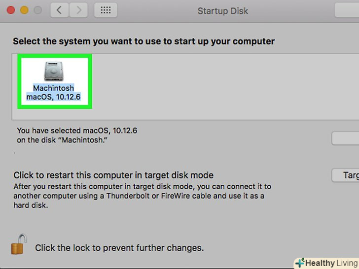The image size is (359, 269).
Task: Minimize the Startup Disk window
Action: 23,10
